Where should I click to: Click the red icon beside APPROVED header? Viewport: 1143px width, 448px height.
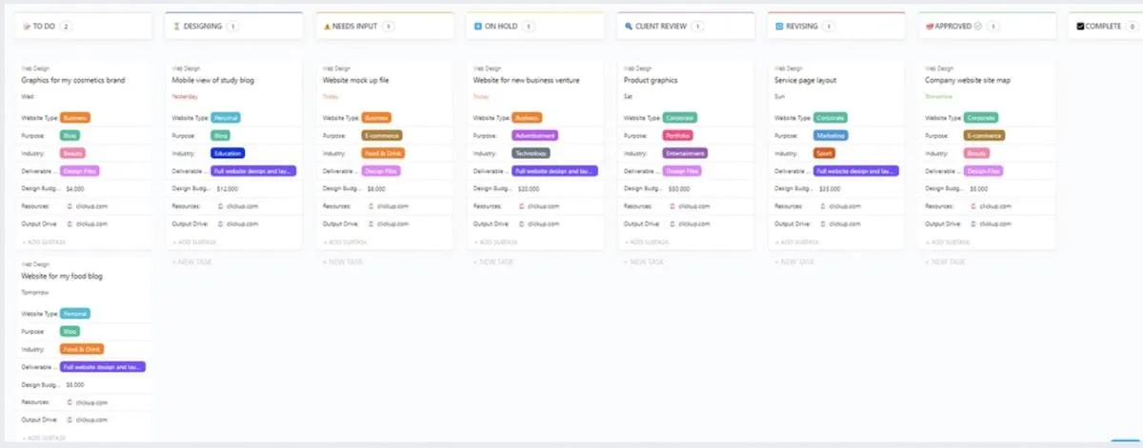(930, 27)
